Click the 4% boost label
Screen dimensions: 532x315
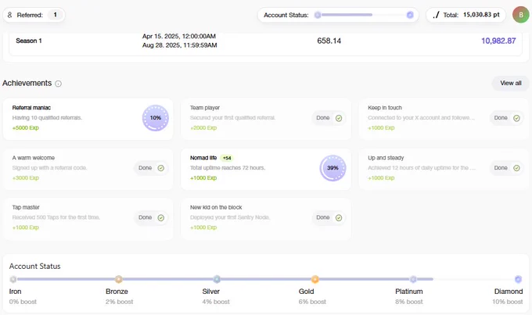point(216,302)
